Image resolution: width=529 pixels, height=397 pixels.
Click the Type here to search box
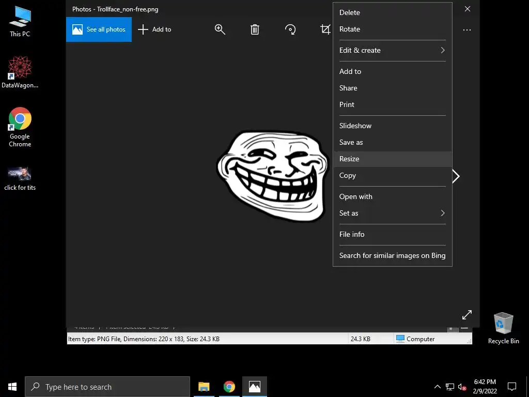107,387
